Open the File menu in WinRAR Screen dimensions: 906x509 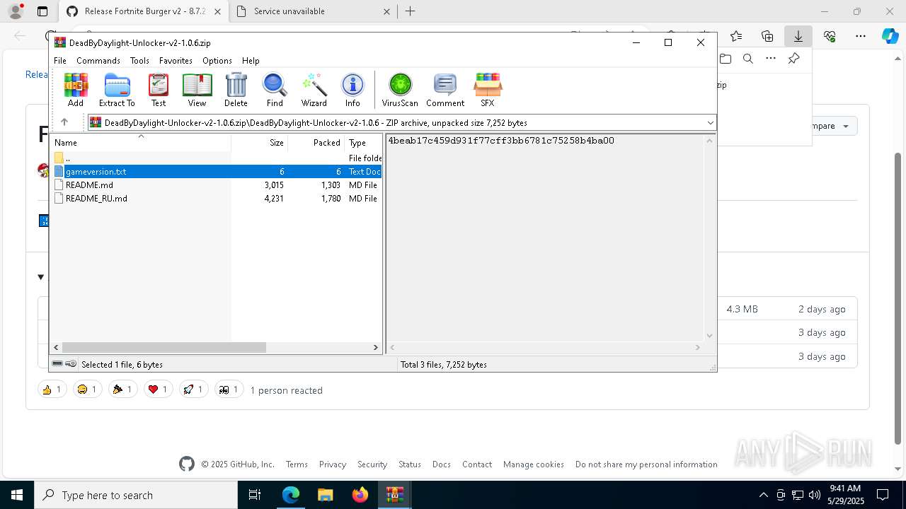tap(60, 61)
